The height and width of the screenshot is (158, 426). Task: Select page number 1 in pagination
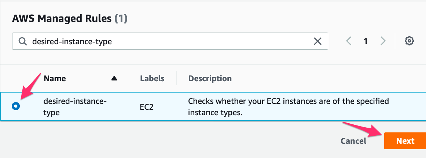pos(366,41)
